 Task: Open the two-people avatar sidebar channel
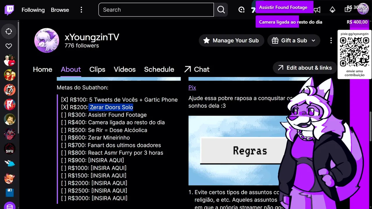[10, 61]
